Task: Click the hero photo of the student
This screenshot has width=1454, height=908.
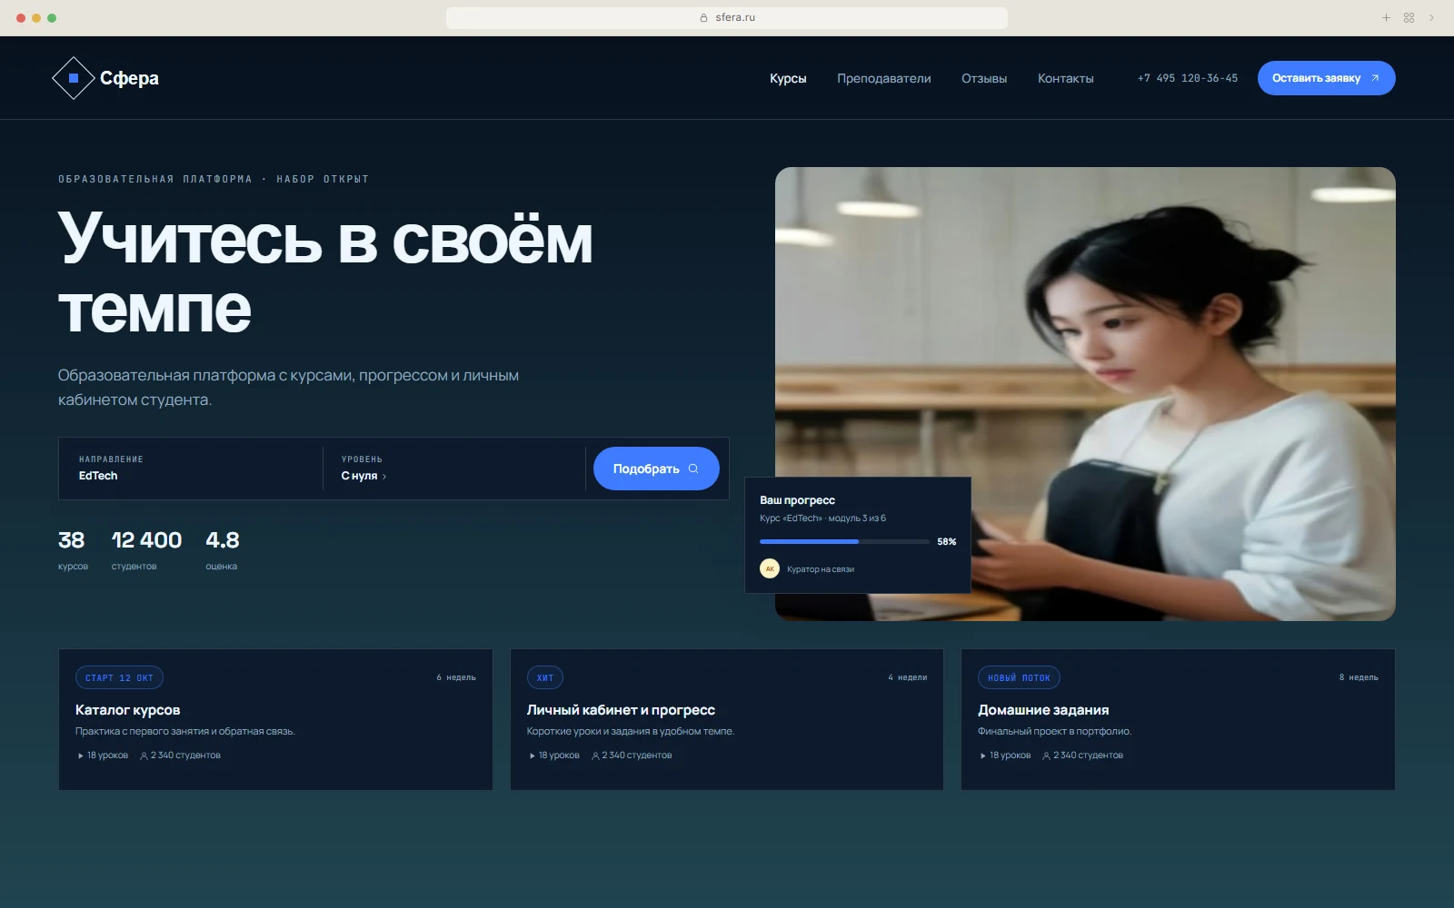Action: 1085,394
